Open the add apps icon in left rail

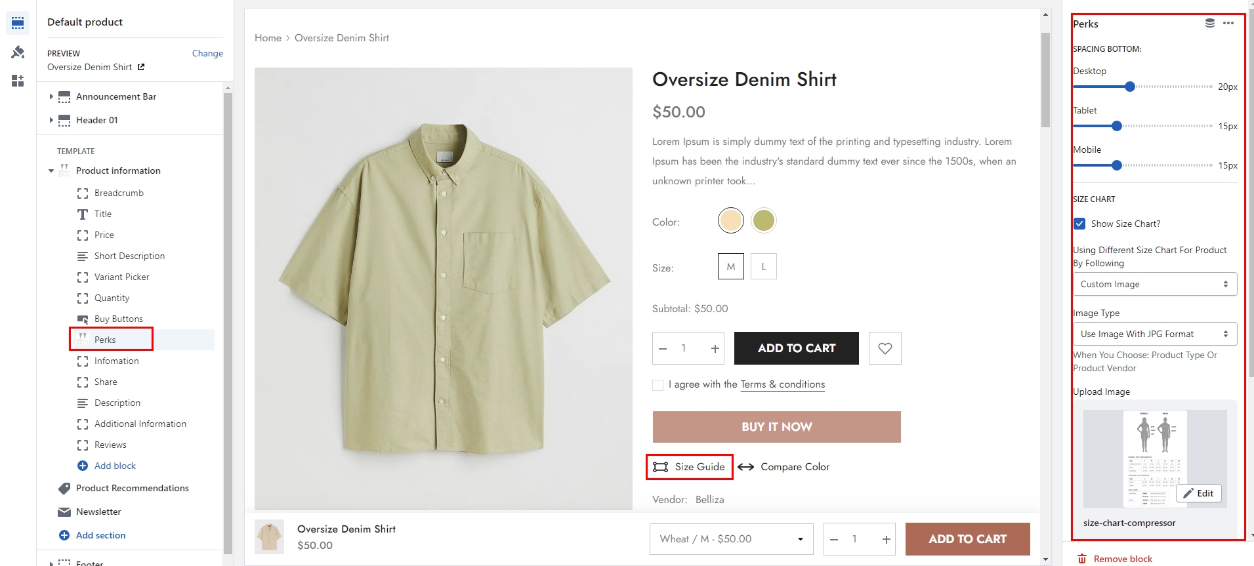[x=18, y=81]
